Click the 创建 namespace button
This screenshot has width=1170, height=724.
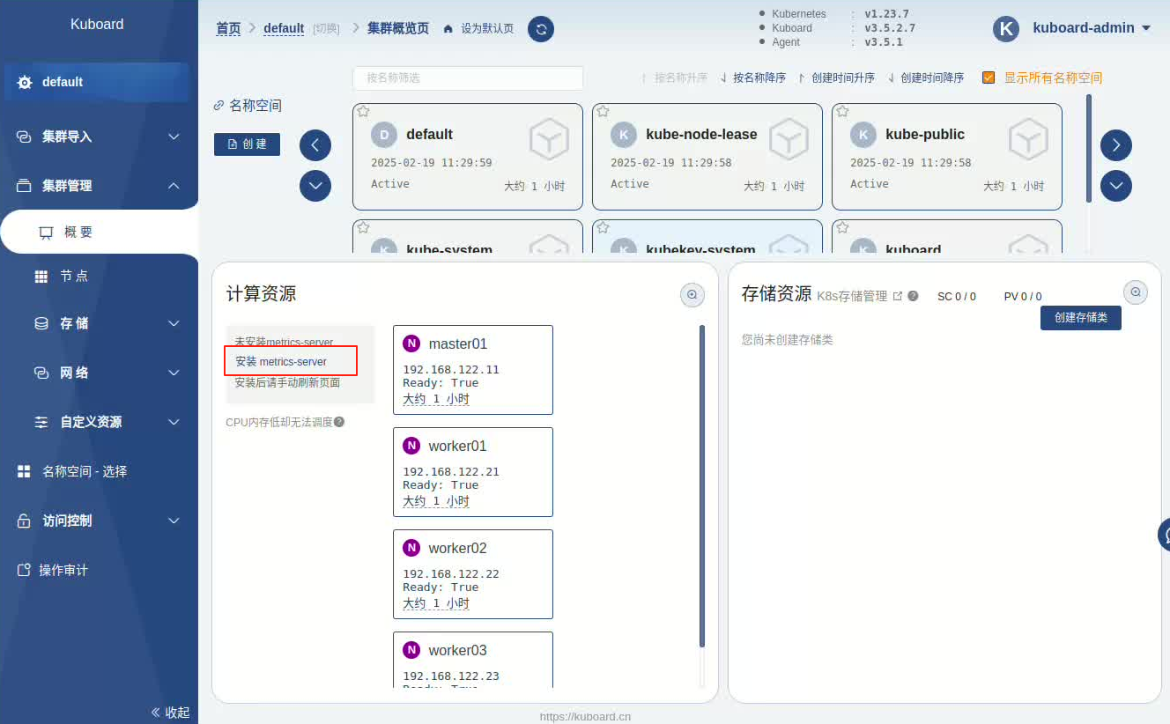click(247, 144)
